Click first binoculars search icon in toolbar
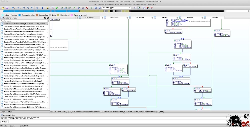The height and width of the screenshot is (127, 250). coord(24,8)
